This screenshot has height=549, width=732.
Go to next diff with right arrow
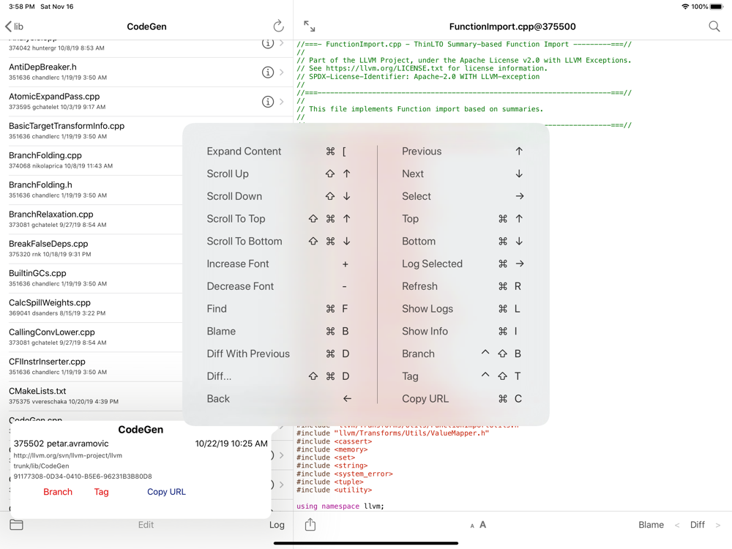[718, 525]
